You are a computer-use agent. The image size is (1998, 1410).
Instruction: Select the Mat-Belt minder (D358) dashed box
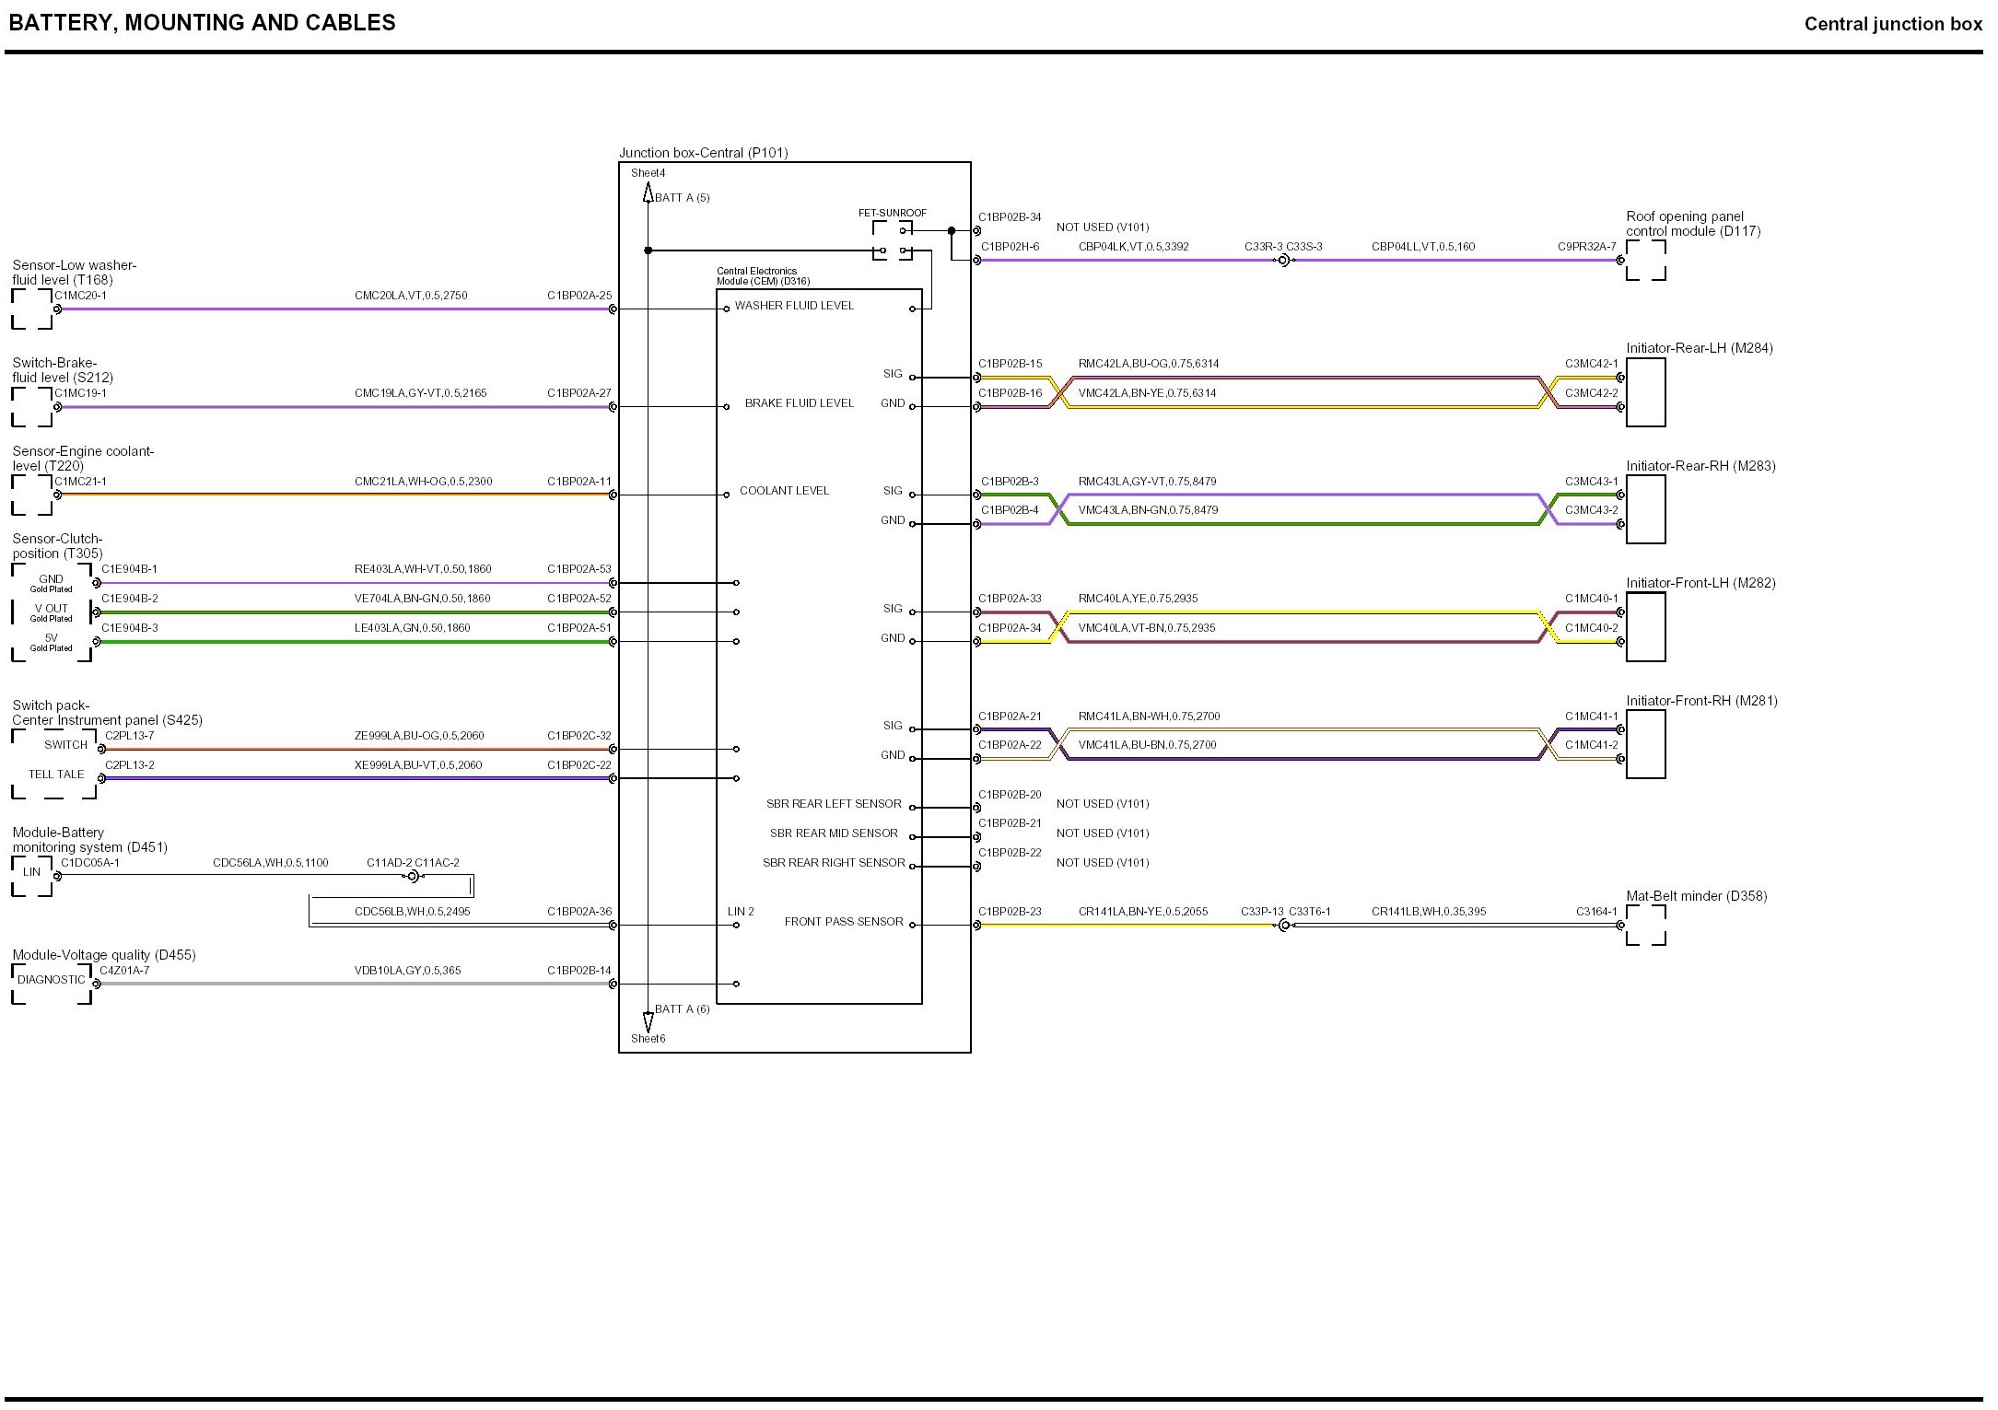point(1645,925)
